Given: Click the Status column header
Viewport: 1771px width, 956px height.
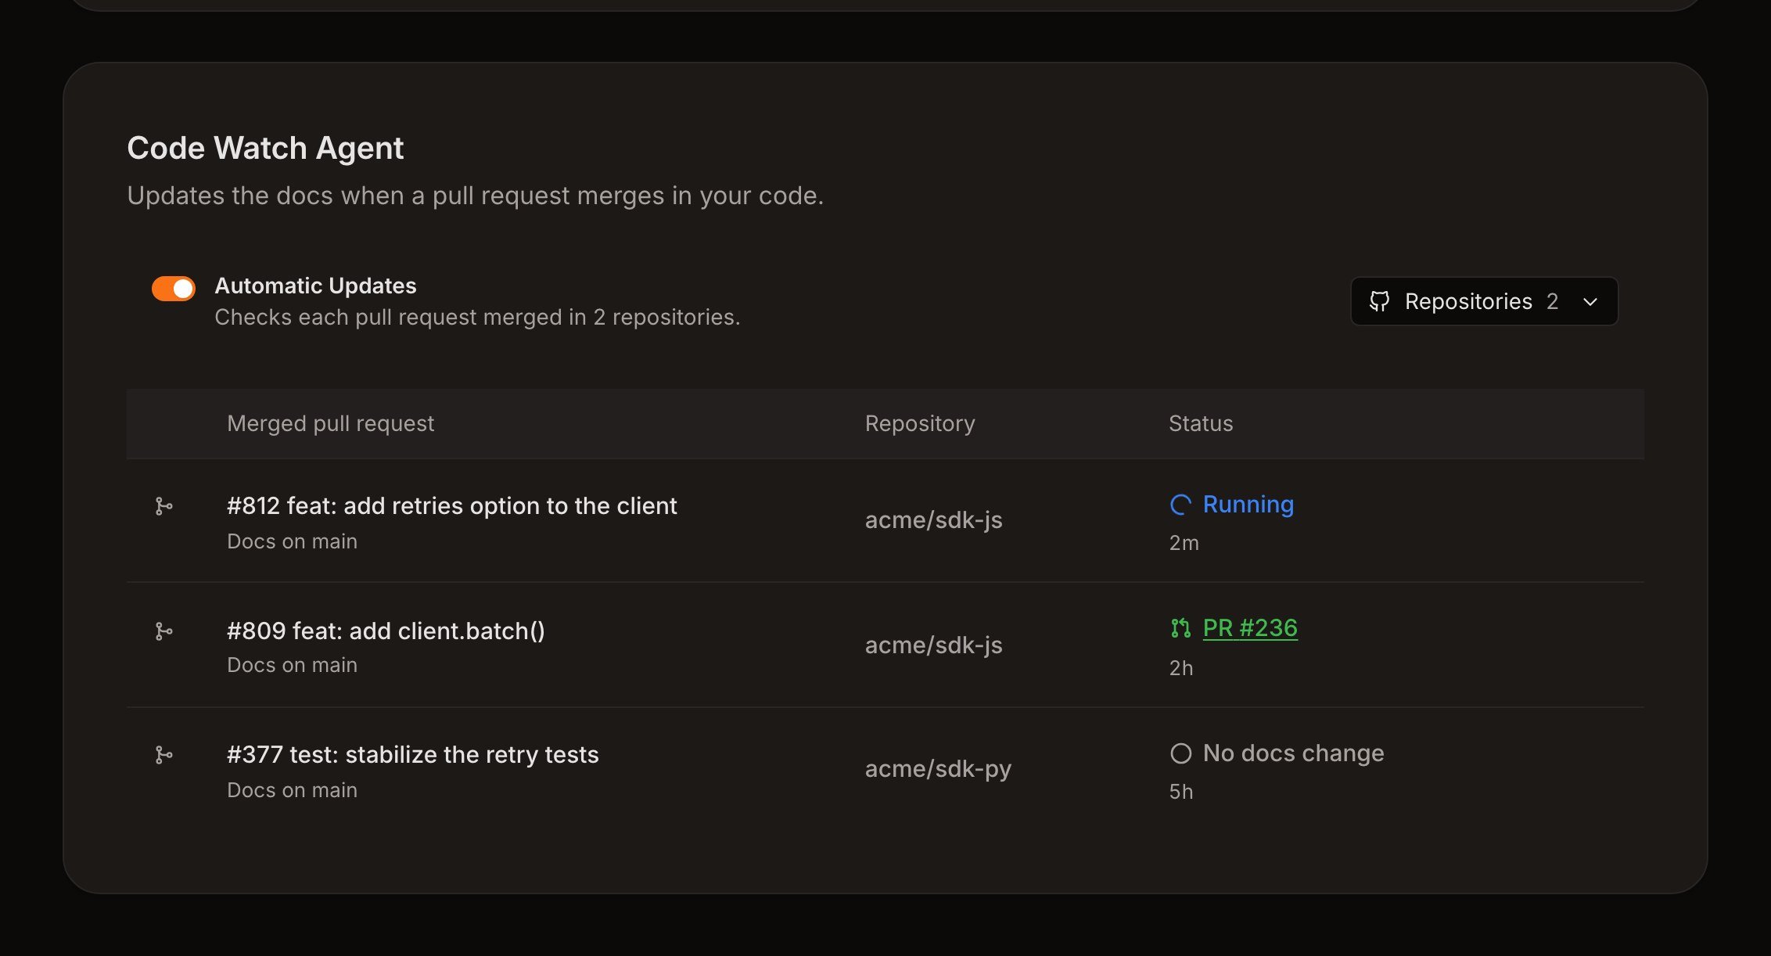Looking at the screenshot, I should (1201, 423).
